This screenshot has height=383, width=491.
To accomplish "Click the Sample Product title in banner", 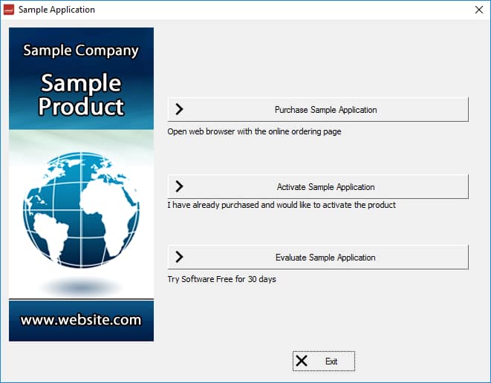I will point(81,94).
